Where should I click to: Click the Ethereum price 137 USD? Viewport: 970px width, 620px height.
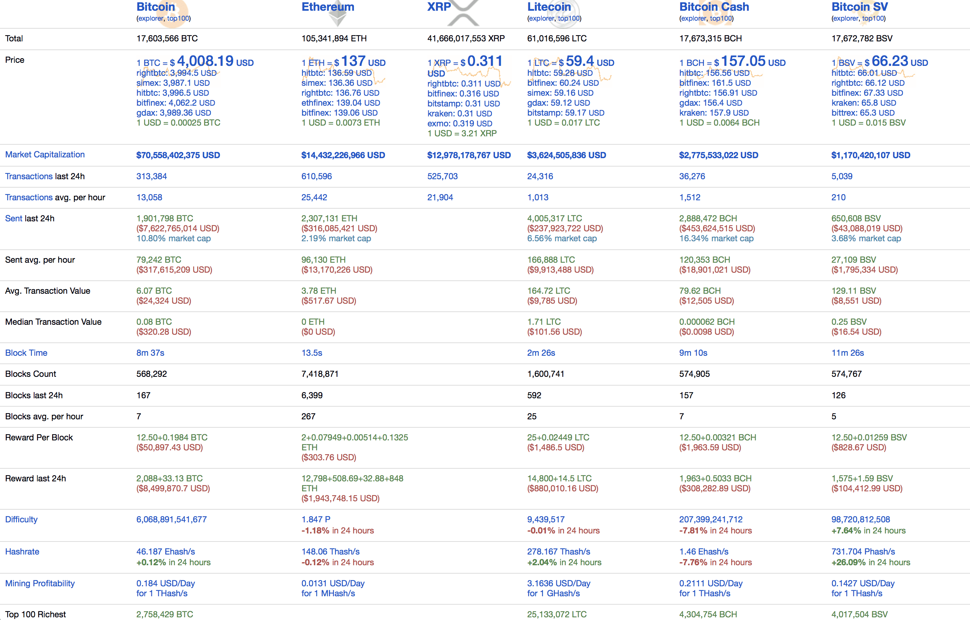[344, 62]
